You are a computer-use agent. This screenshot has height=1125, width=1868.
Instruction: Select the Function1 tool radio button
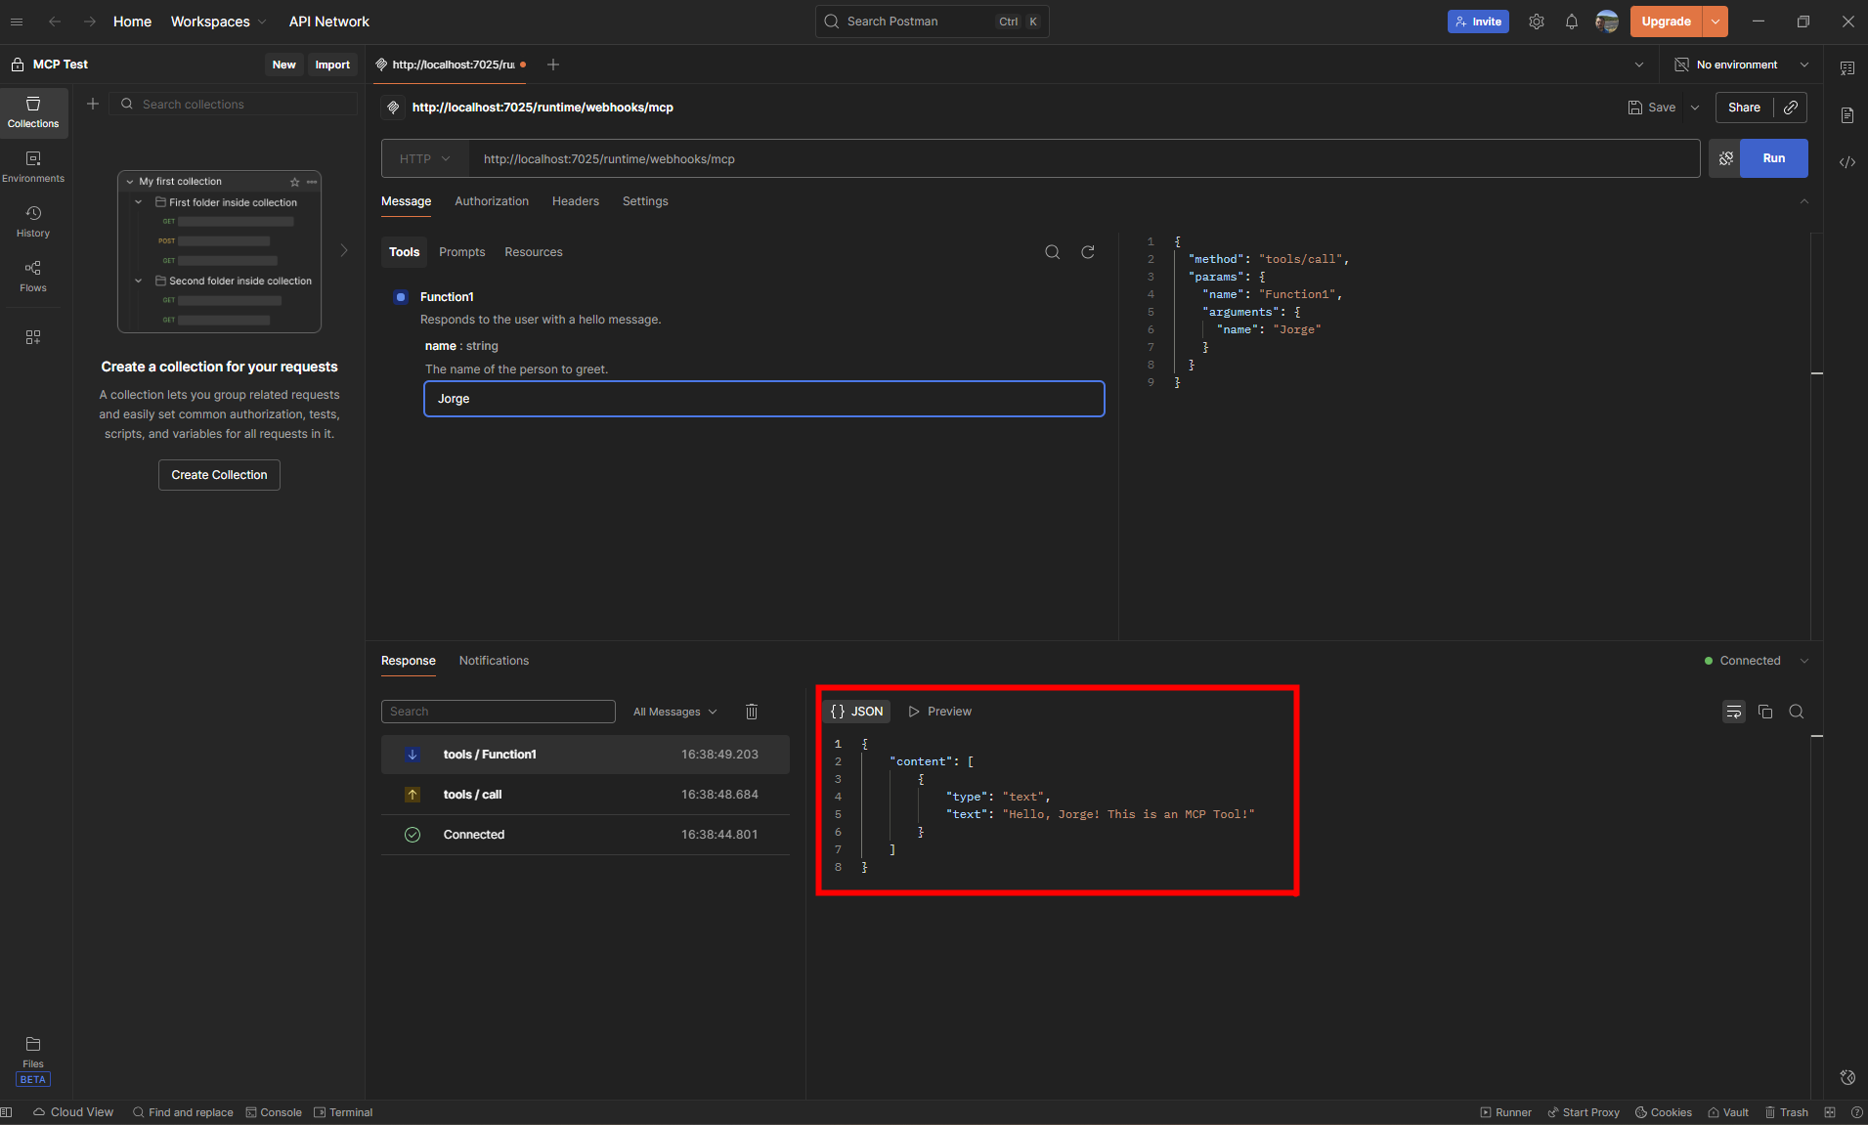click(x=402, y=296)
